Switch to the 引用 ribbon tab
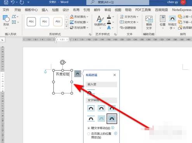Viewport: 192px width, 143px height. tap(87, 10)
